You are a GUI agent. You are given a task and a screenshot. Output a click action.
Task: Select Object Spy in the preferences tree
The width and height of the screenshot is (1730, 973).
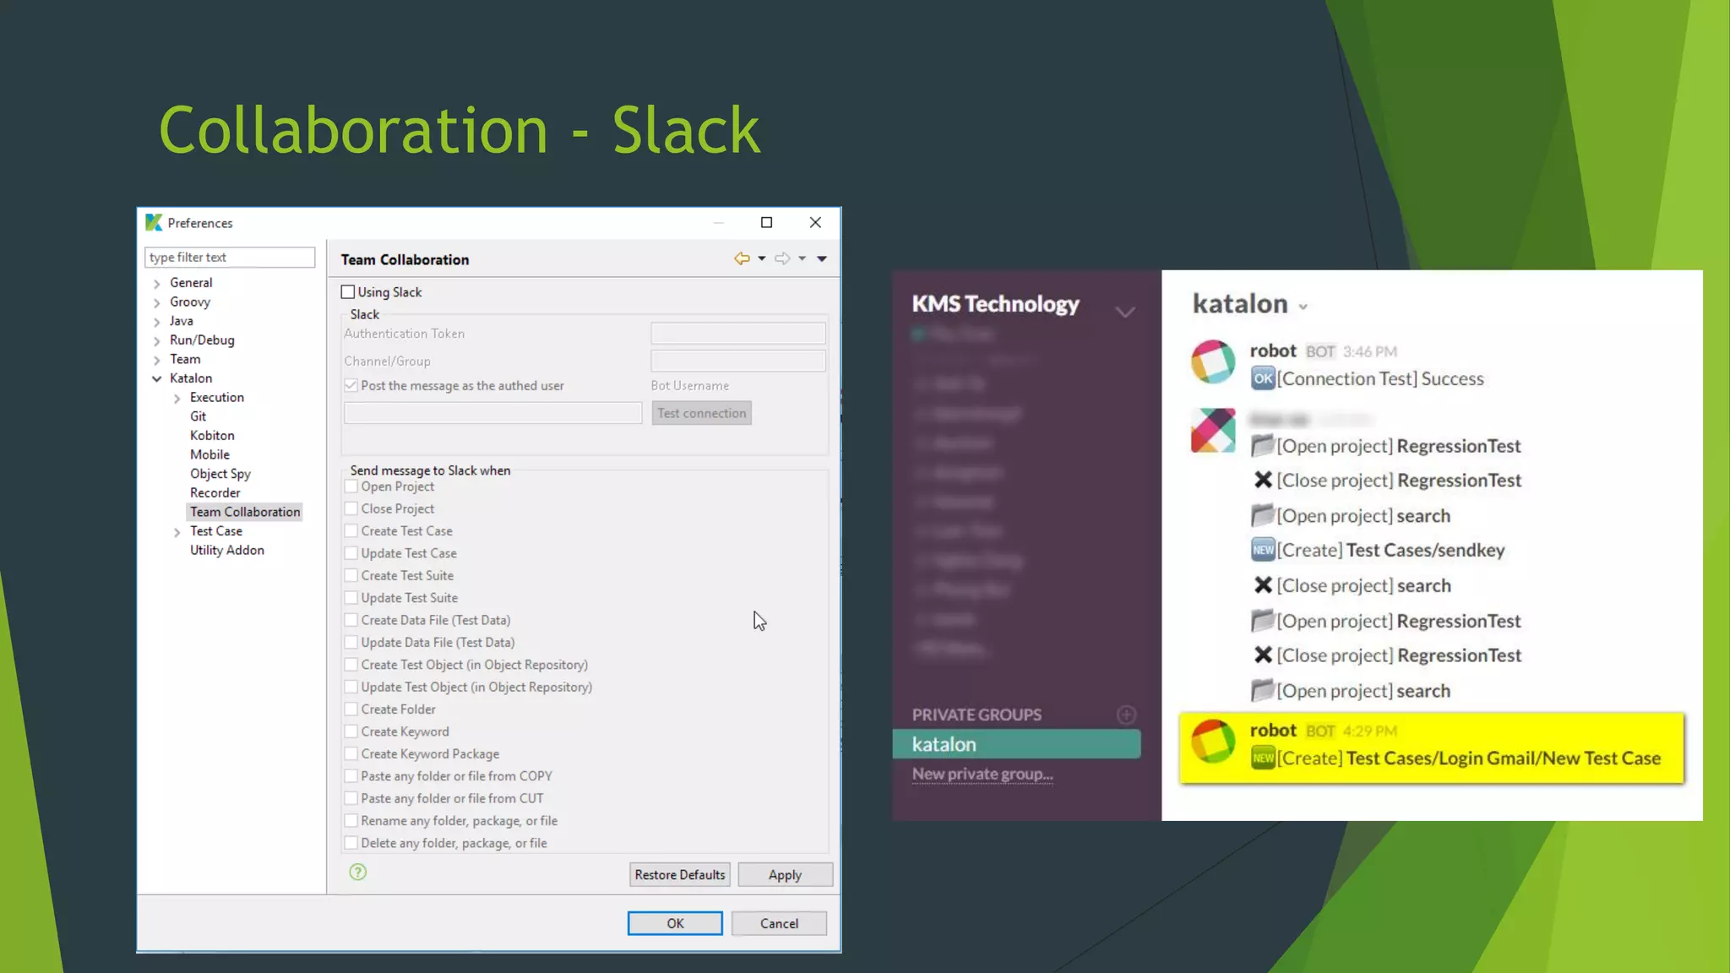tap(220, 474)
